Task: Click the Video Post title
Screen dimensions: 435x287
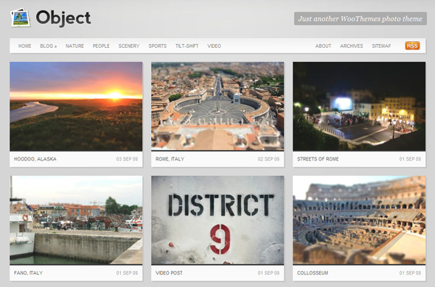Action: pyautogui.click(x=169, y=273)
